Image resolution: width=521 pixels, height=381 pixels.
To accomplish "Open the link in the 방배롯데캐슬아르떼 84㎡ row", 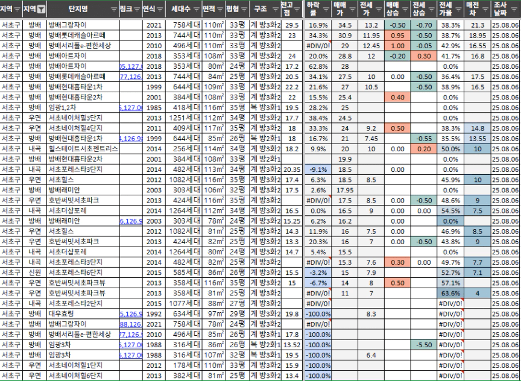I will tap(131, 77).
